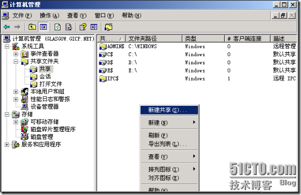
Task: Open the 查看(V) menu in the menu bar
Action: (x=77, y=15)
